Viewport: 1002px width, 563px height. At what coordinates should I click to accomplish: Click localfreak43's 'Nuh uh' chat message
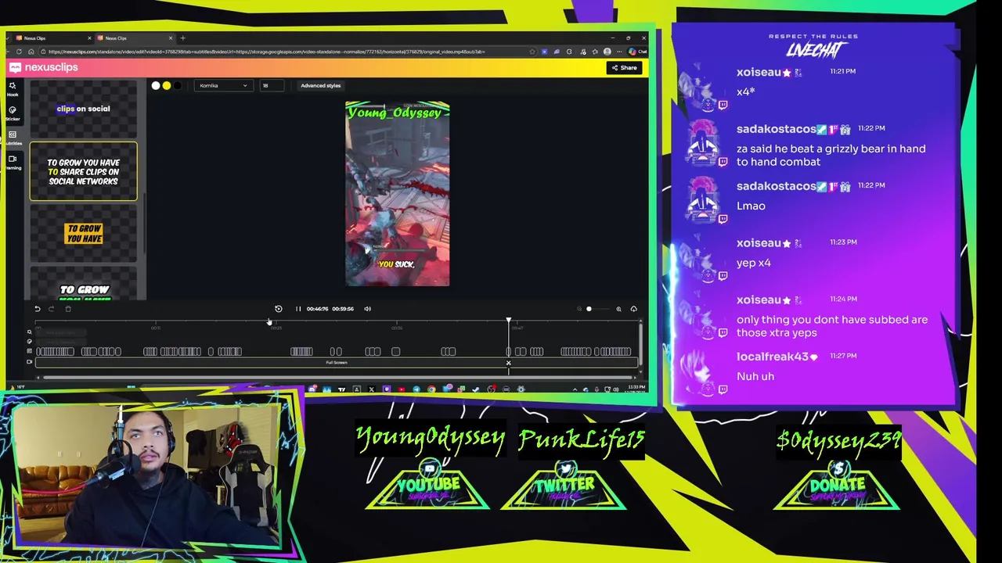(755, 376)
